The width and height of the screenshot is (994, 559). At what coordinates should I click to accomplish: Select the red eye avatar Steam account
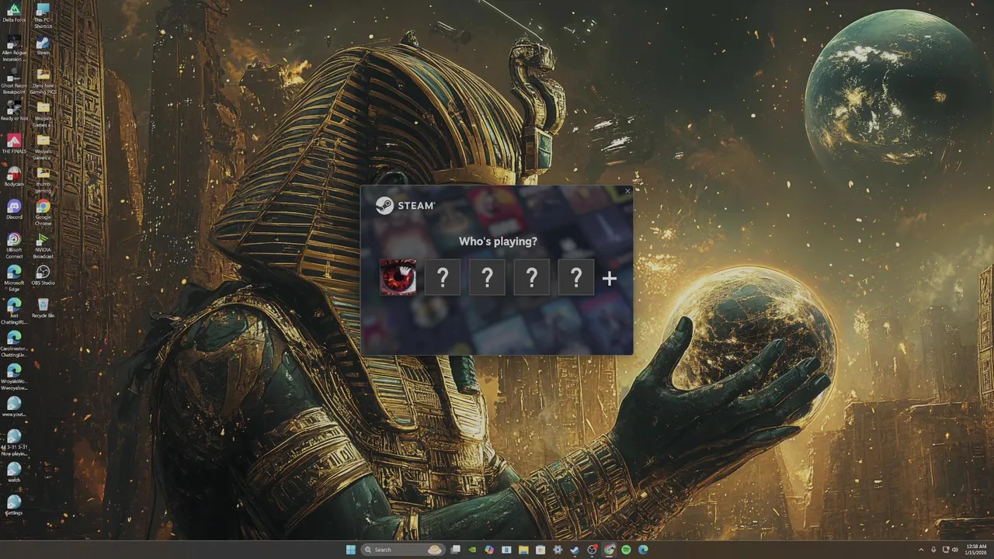click(398, 277)
